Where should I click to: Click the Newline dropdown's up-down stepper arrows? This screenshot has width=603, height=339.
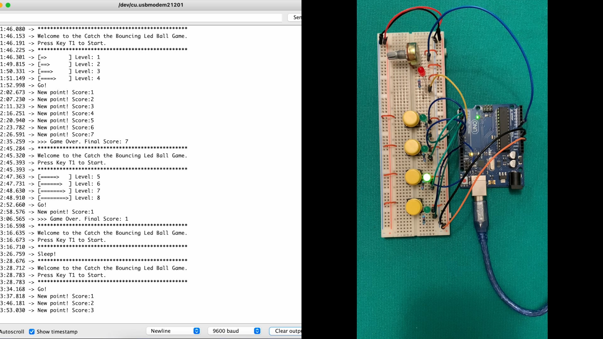[x=197, y=331]
